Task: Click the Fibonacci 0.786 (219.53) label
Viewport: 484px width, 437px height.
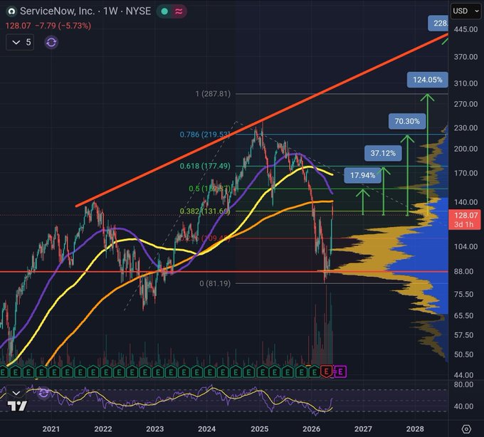Action: [205, 135]
